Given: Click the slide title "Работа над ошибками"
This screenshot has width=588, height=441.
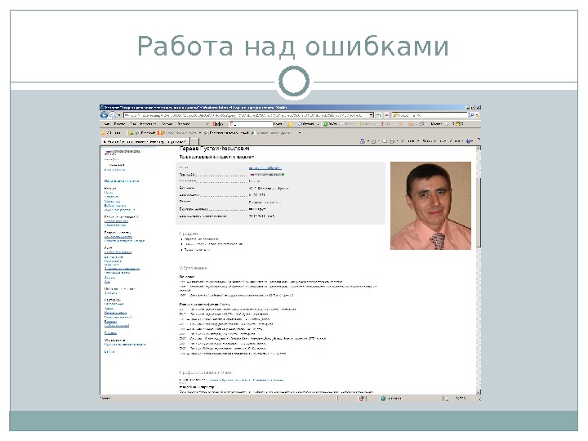Looking at the screenshot, I should (293, 46).
